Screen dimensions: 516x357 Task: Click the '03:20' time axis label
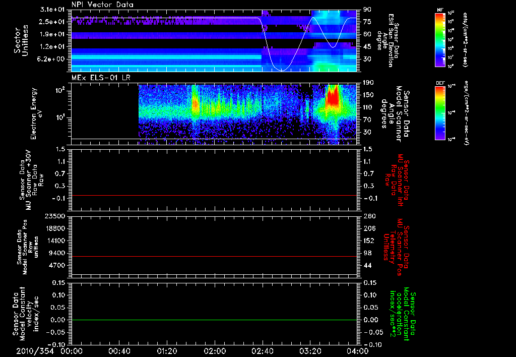click(310, 351)
